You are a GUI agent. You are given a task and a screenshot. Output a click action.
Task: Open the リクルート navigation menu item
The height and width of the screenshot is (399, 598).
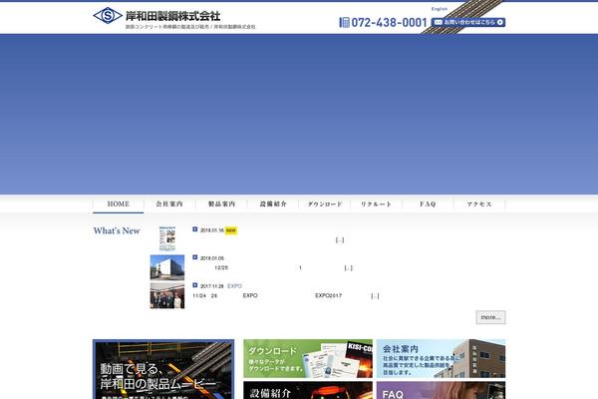[x=377, y=204]
